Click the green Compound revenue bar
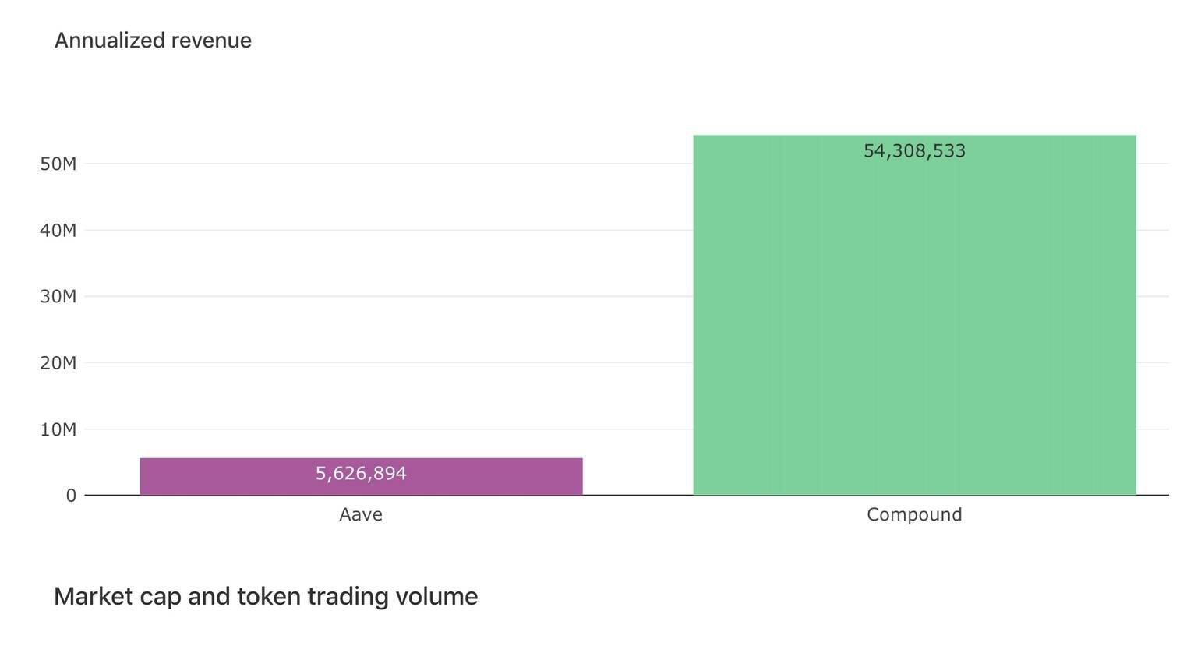This screenshot has height=653, width=1194. 914,315
